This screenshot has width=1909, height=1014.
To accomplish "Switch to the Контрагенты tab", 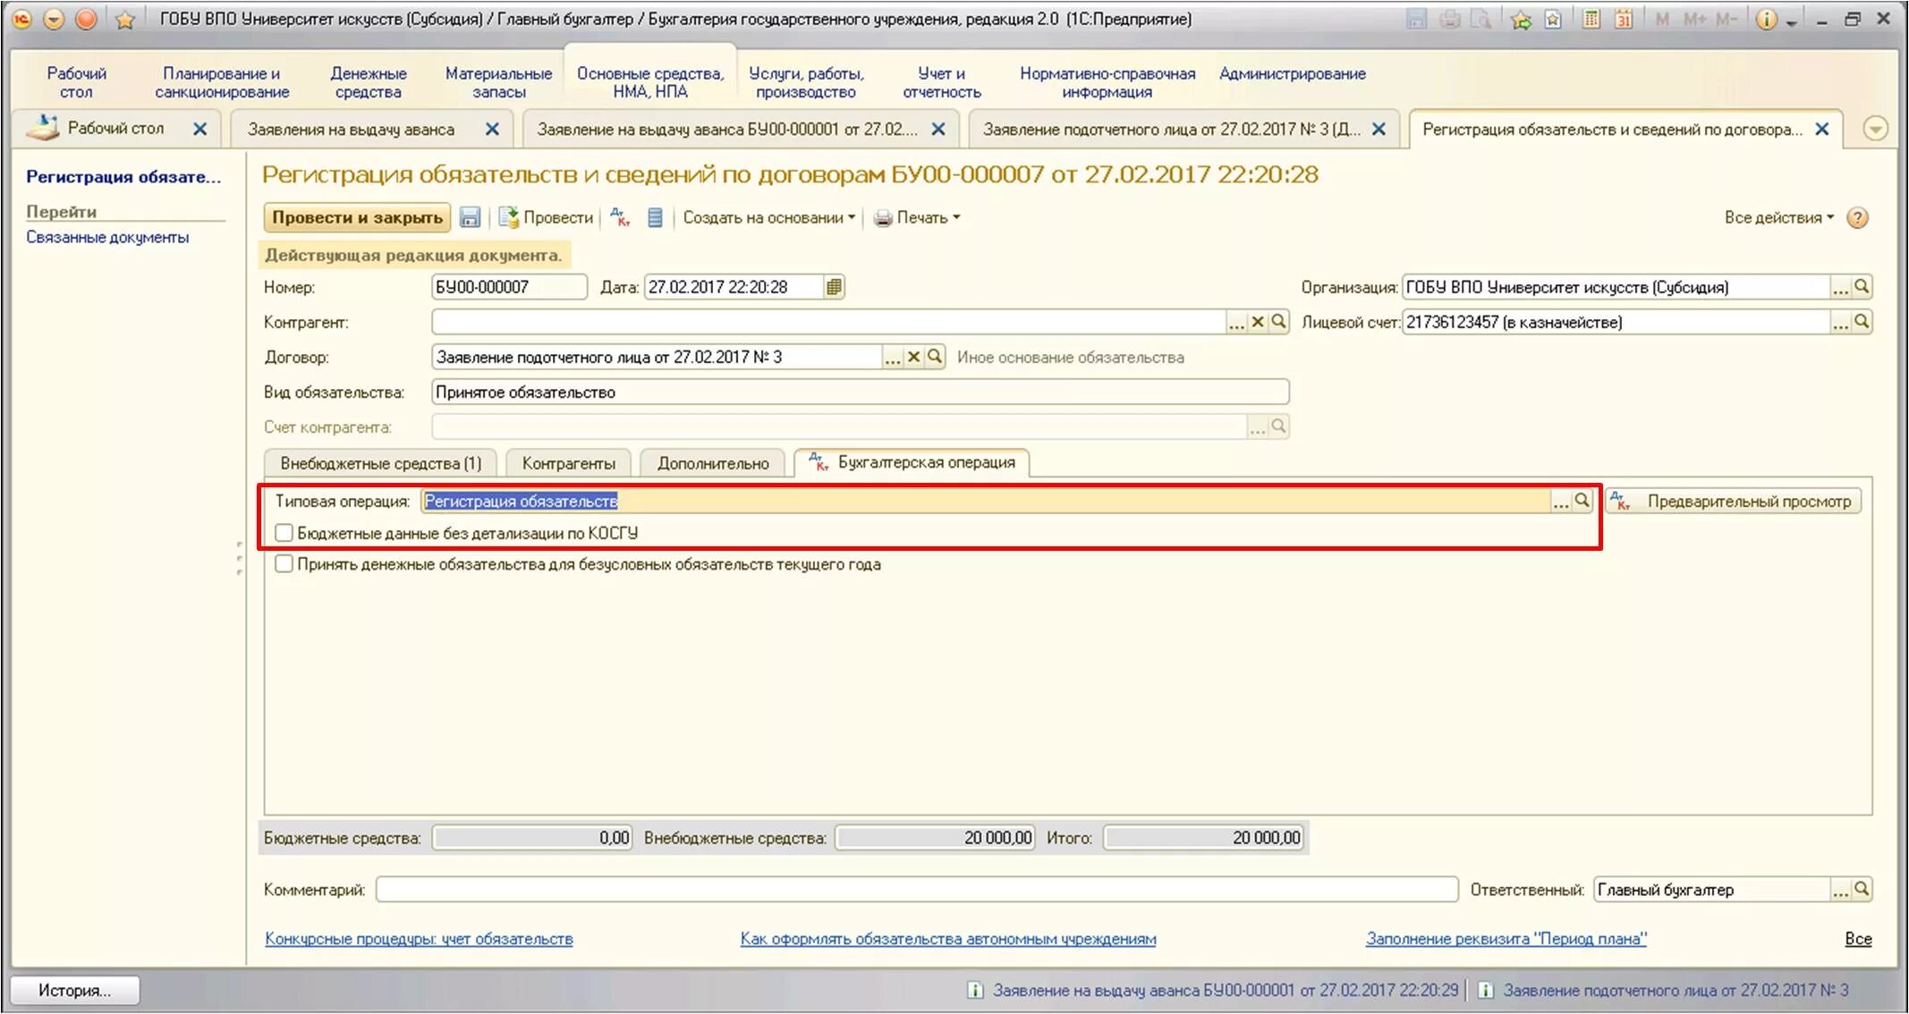I will [568, 463].
